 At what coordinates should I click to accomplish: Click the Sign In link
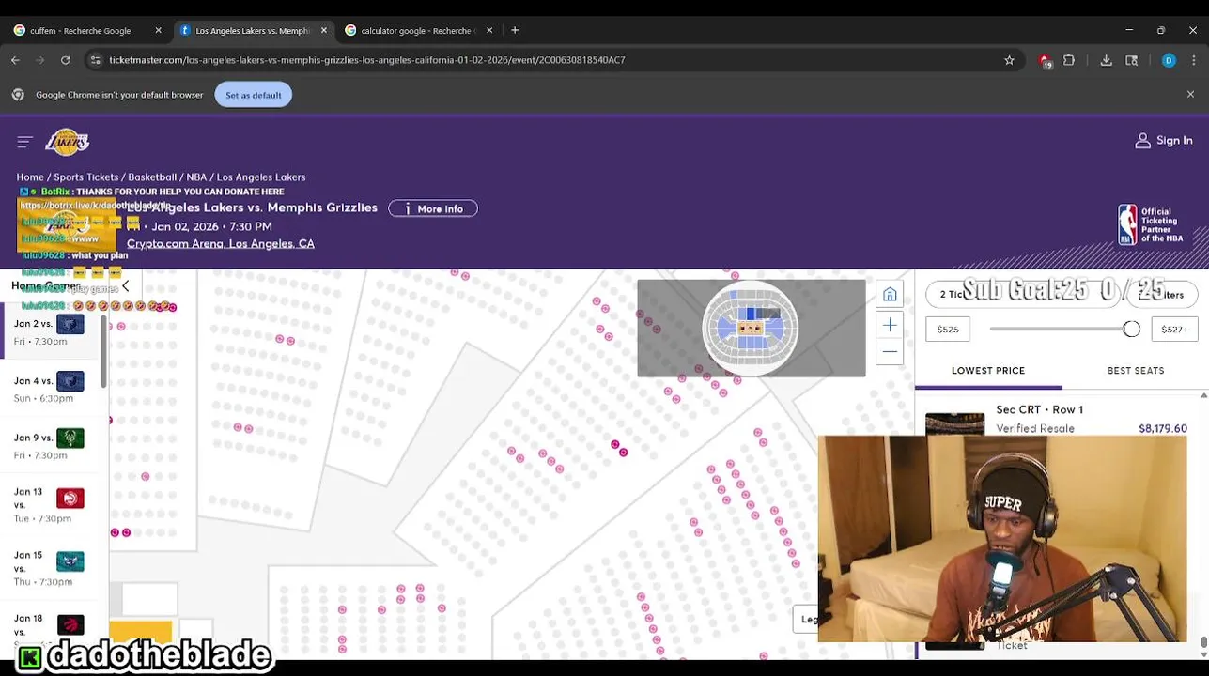coord(1174,141)
